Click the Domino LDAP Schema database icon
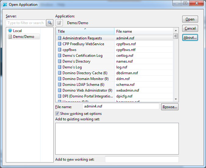 tap(60, 85)
